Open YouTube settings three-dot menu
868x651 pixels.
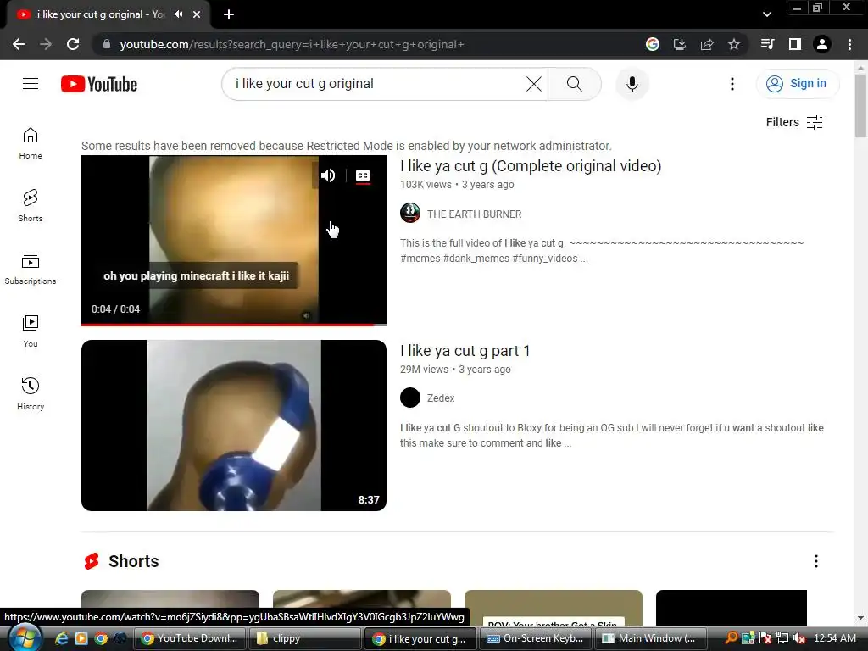pos(732,84)
